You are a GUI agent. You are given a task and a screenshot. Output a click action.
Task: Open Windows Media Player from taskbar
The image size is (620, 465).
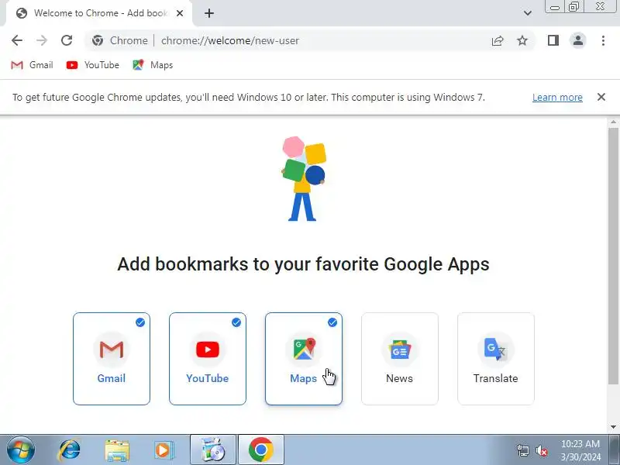click(164, 450)
